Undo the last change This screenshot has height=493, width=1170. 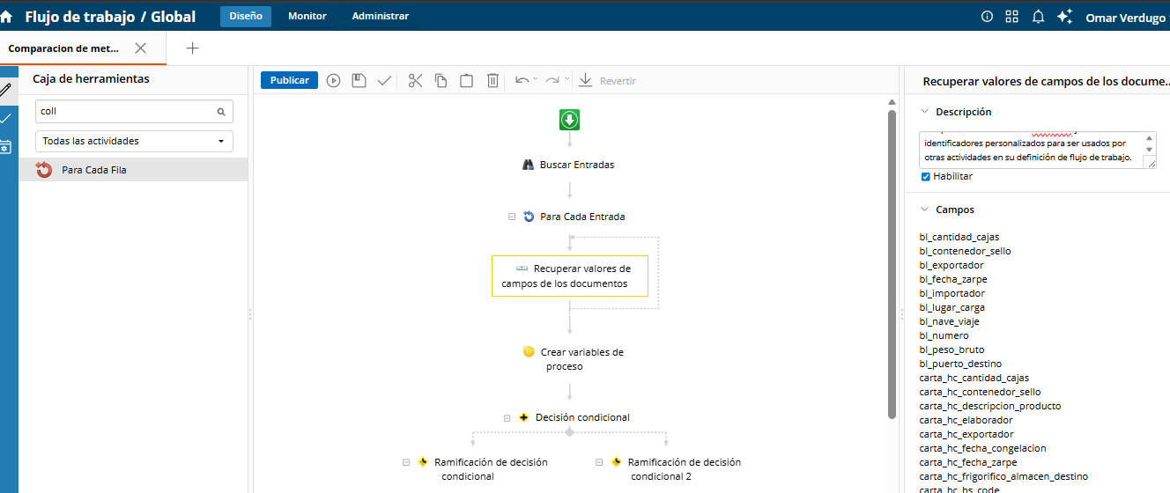click(522, 80)
